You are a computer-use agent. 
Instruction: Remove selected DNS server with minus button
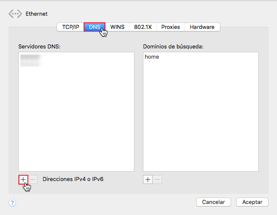(33, 180)
